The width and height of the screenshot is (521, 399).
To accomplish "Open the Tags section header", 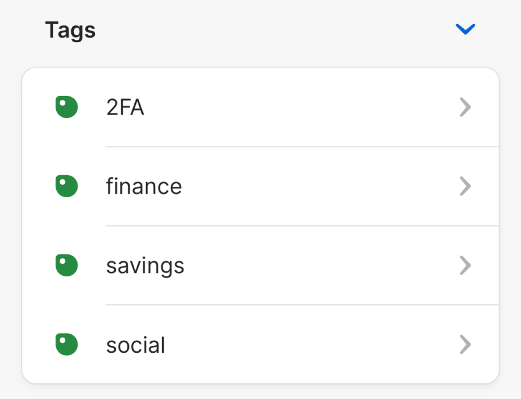I will [x=71, y=30].
